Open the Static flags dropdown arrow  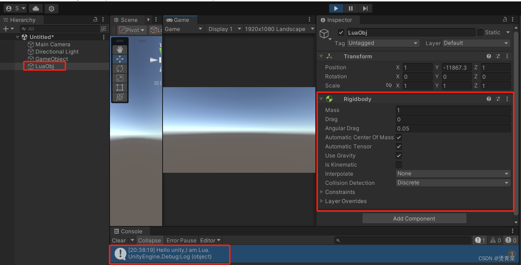coord(508,32)
